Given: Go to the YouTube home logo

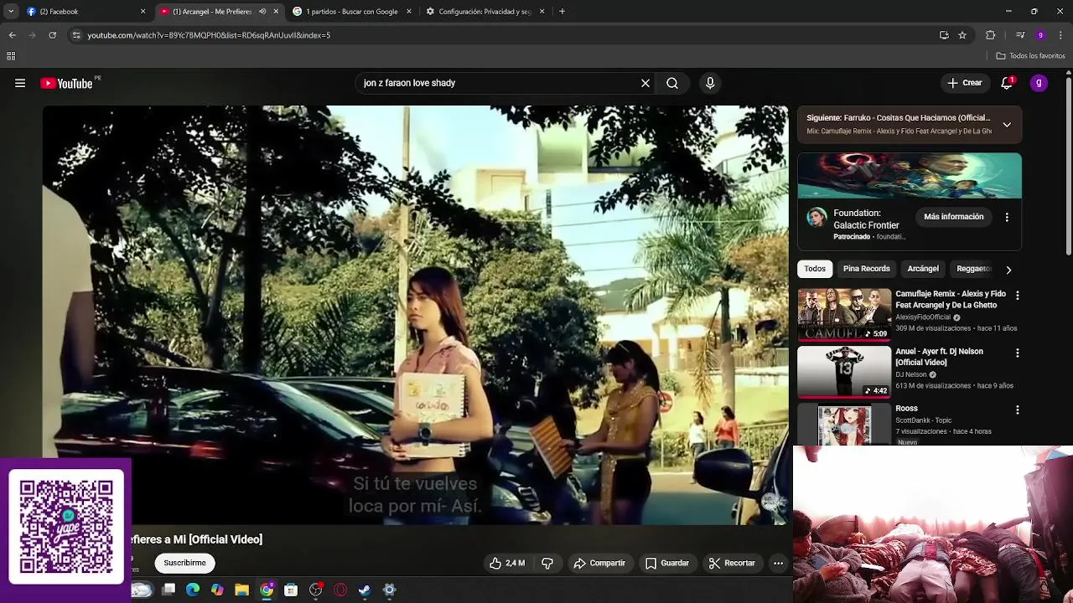Looking at the screenshot, I should point(66,83).
